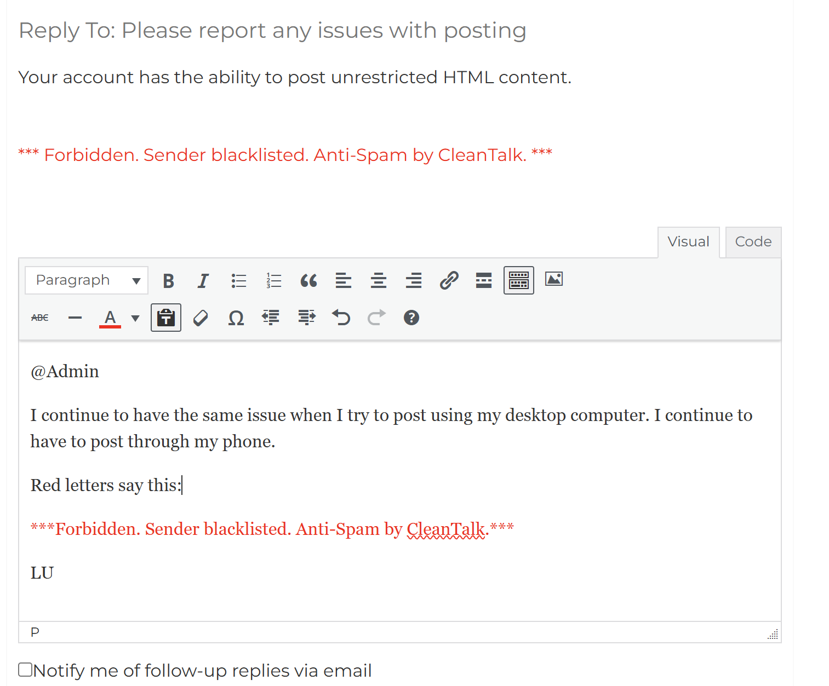Toggle the toolbar toggle button
The image size is (829, 686).
point(518,281)
